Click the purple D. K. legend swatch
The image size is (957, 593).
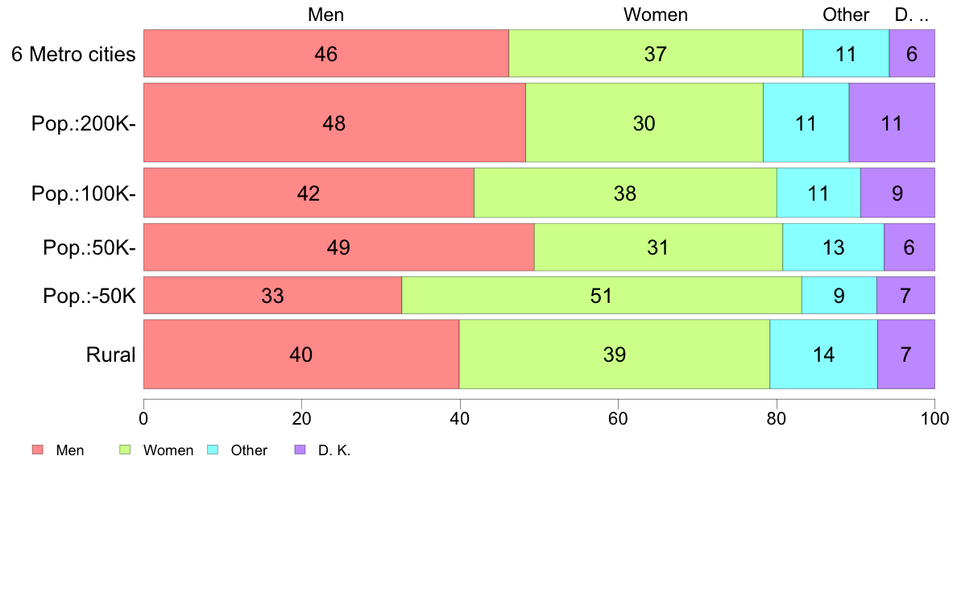coord(300,450)
